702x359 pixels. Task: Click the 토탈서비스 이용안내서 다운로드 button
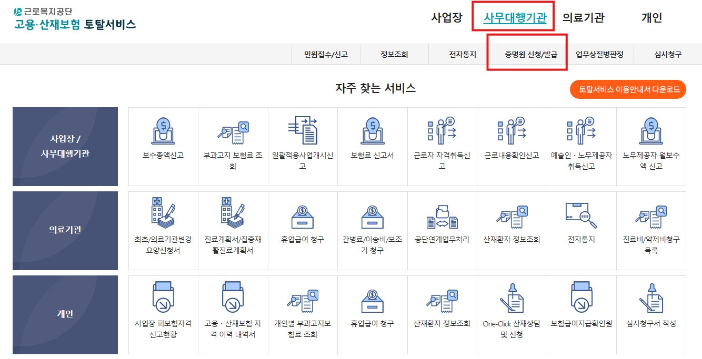(627, 89)
